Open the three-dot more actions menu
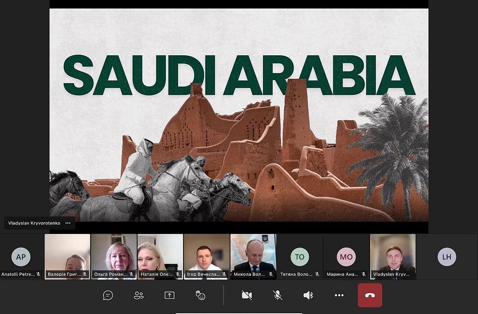This screenshot has width=478, height=314. pyautogui.click(x=339, y=295)
